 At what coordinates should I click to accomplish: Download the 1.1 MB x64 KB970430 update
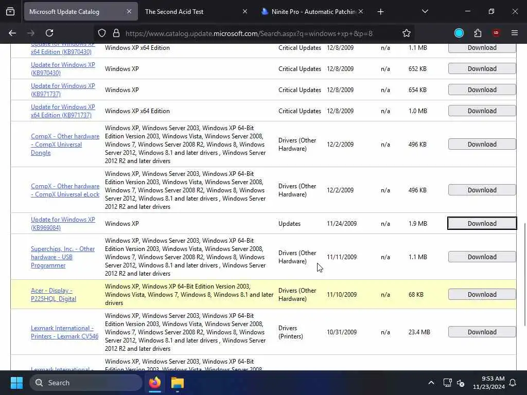482,48
